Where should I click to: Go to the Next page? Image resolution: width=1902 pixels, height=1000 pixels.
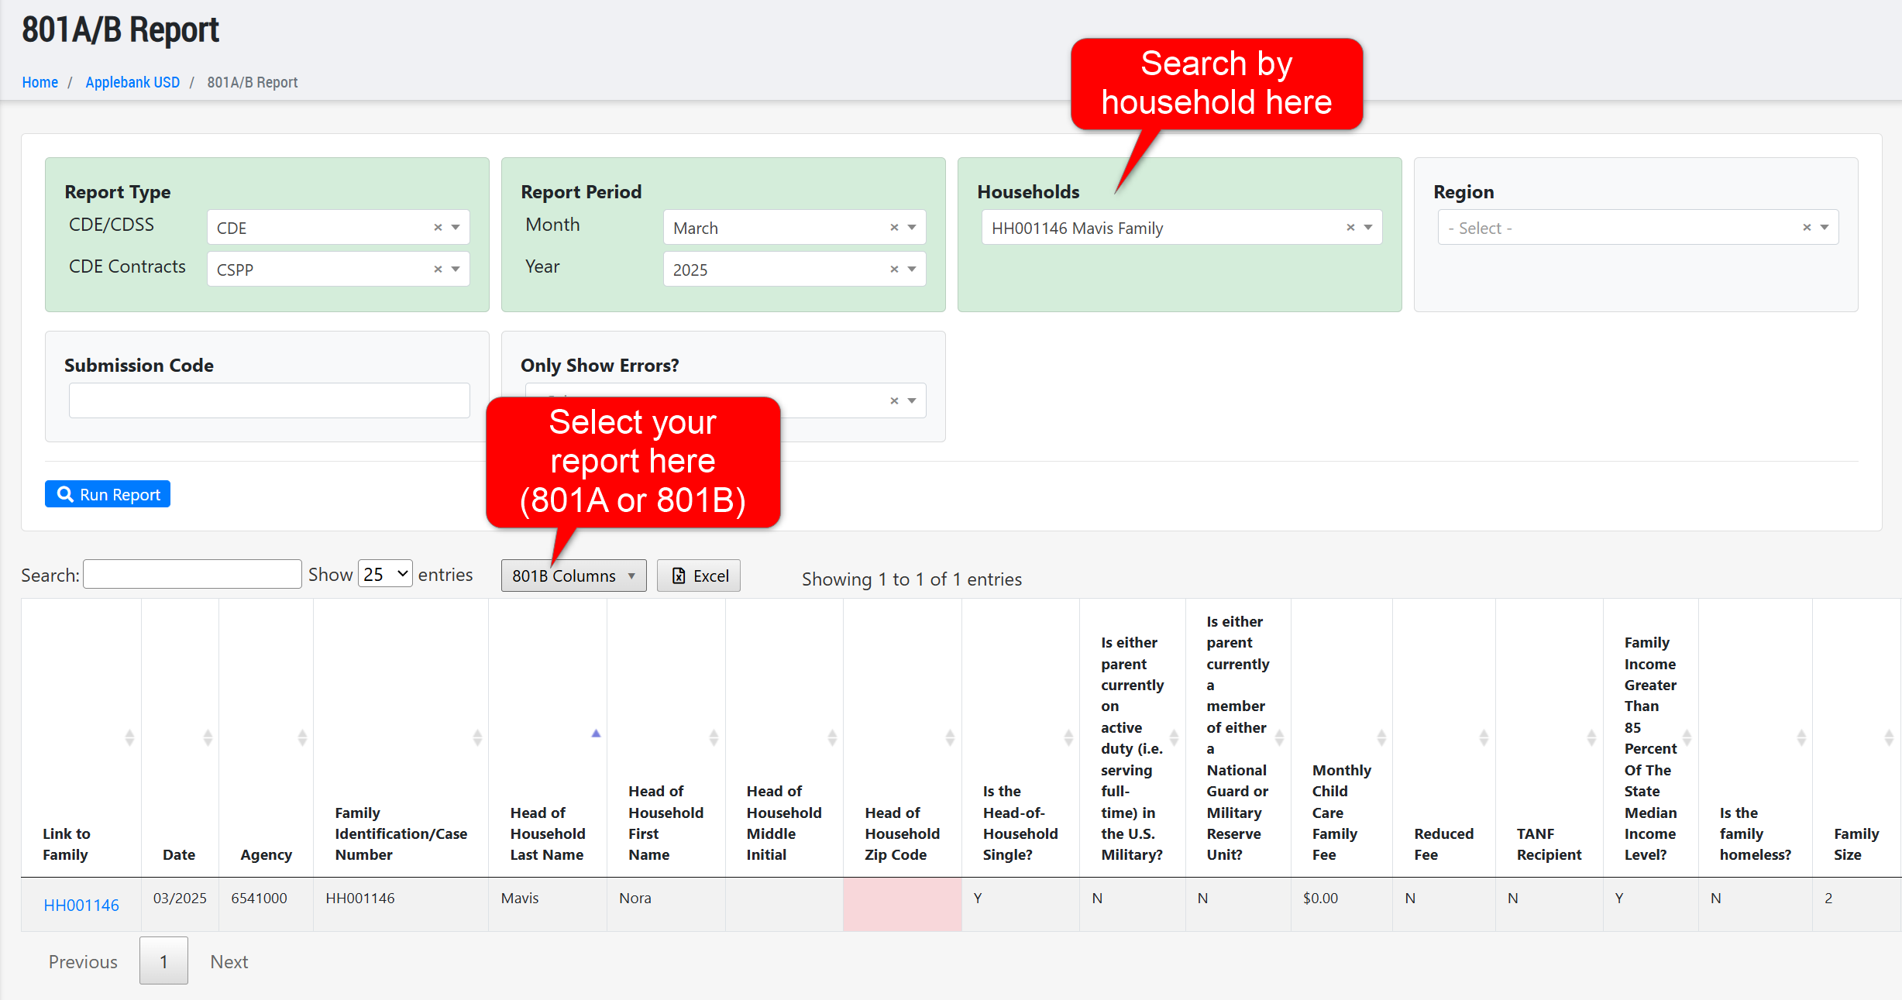coord(229,962)
